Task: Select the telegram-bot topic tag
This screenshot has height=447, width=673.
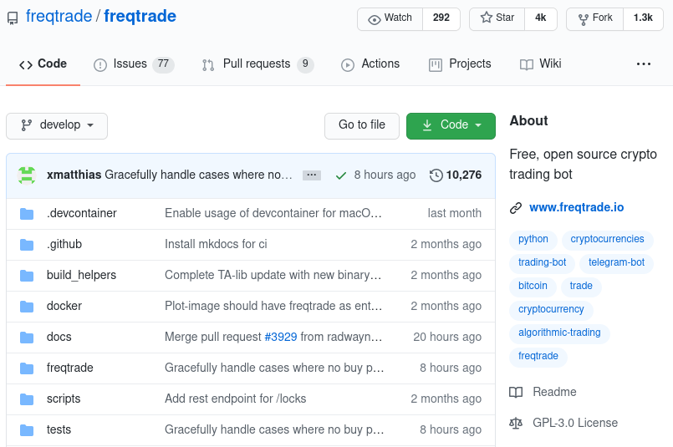Action: pos(616,262)
